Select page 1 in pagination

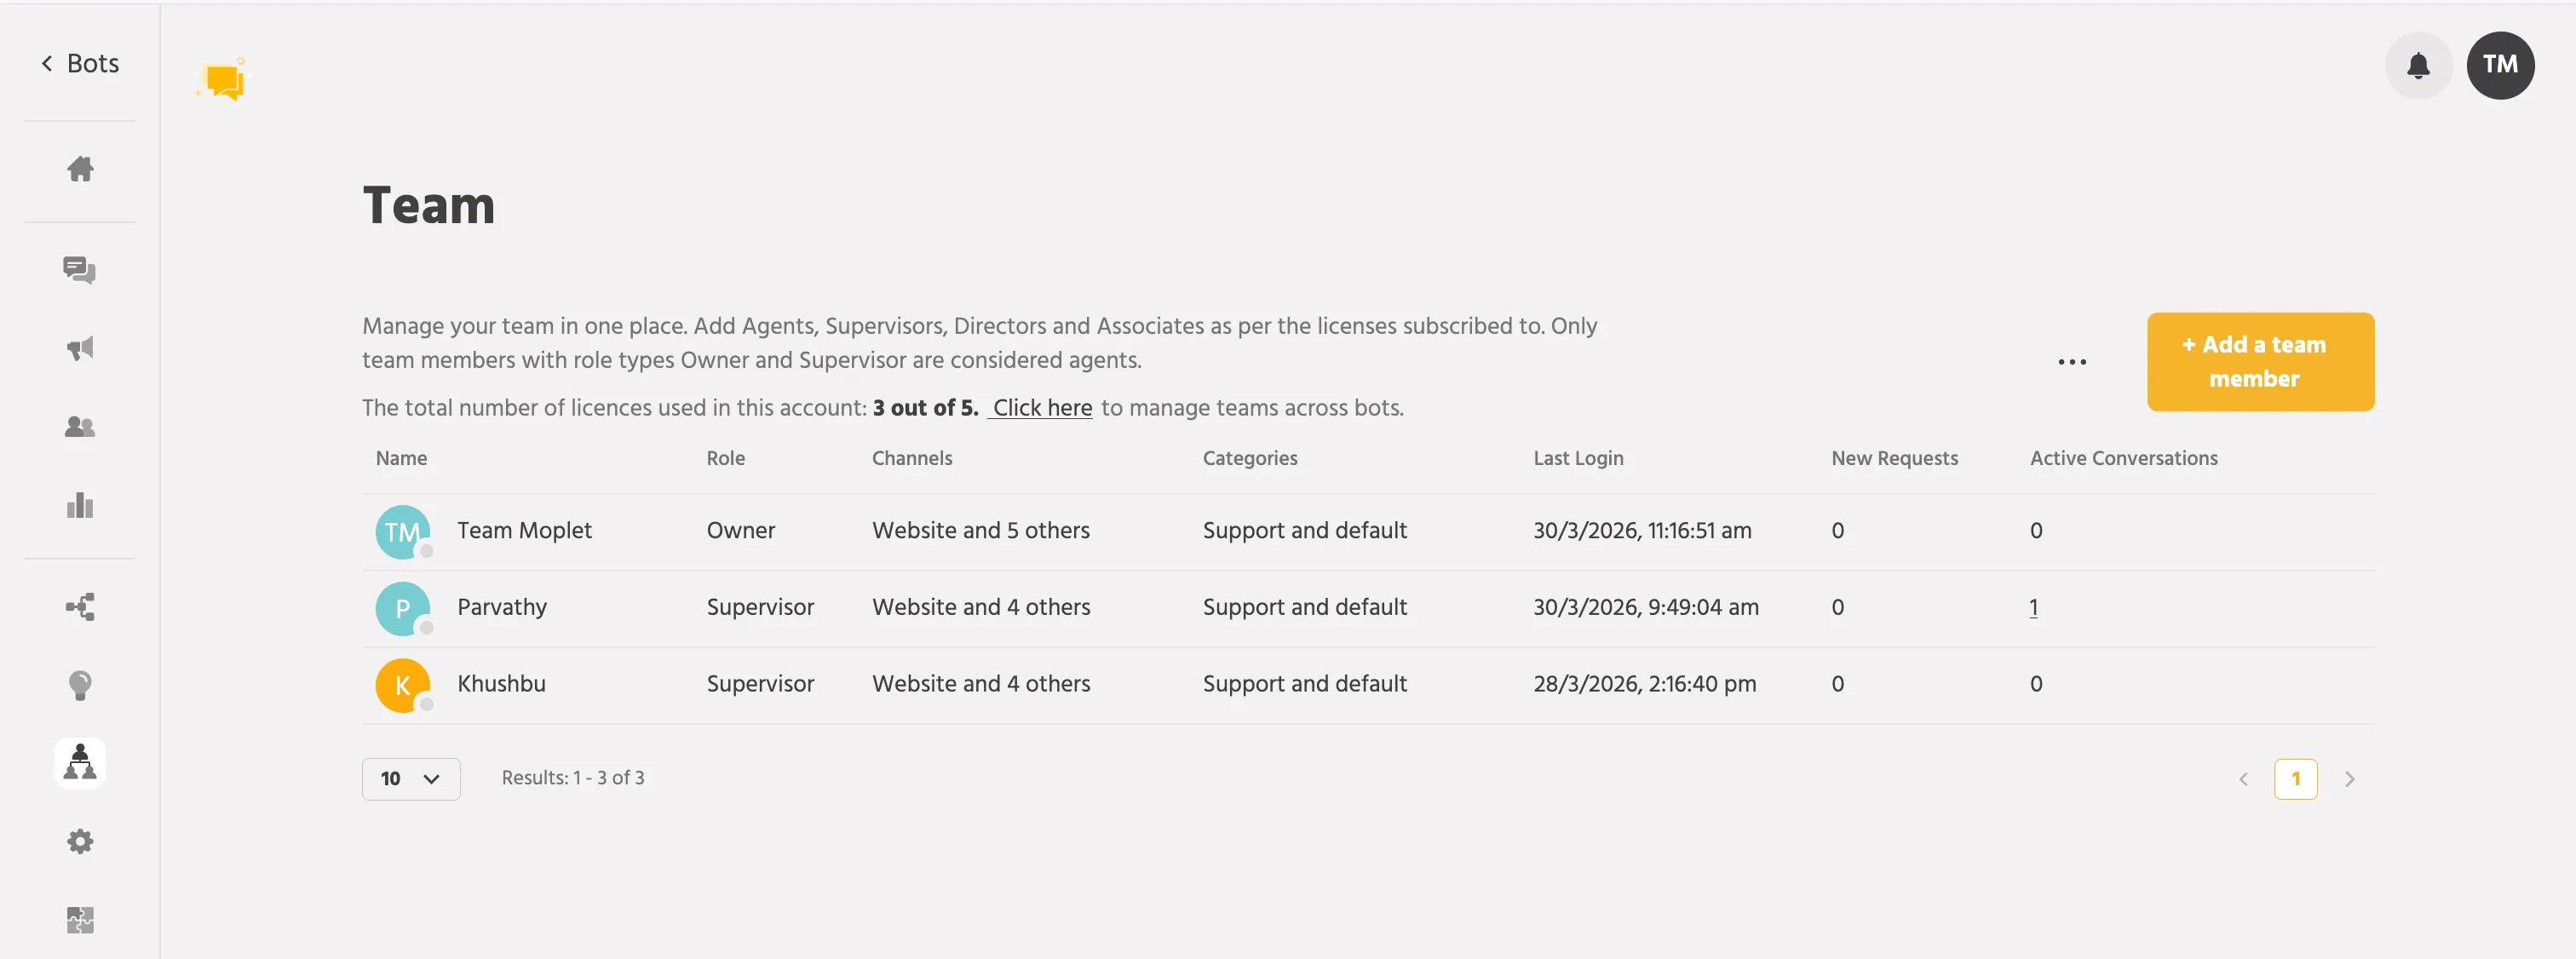coord(2295,778)
